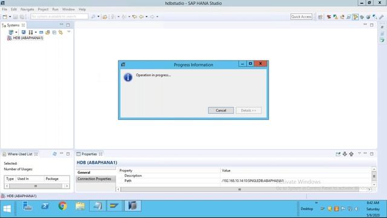The height and width of the screenshot is (218, 387).
Task: Expand the dropdown beside the monitor bars icon
Action: (x=36, y=32)
